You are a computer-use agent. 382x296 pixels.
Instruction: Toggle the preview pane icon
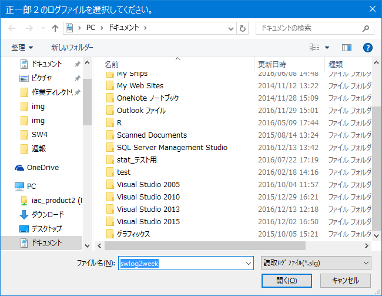(x=346, y=48)
